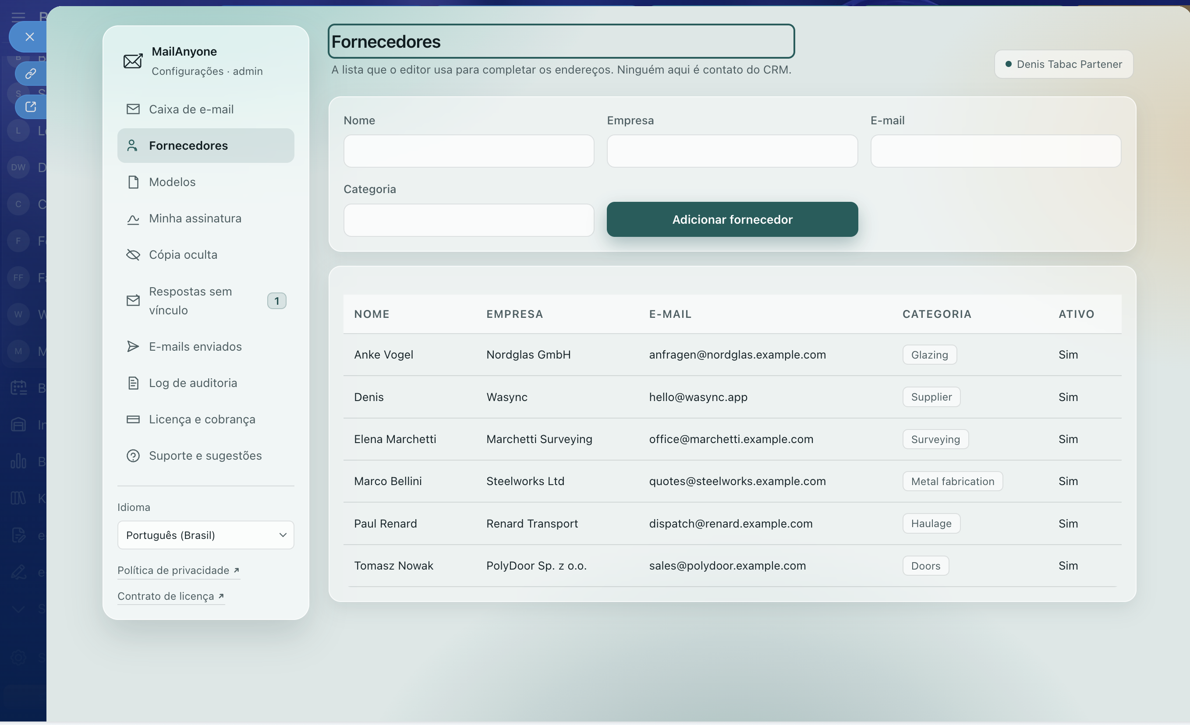Click the email hello@wasync.app
This screenshot has height=725, width=1190.
click(698, 397)
